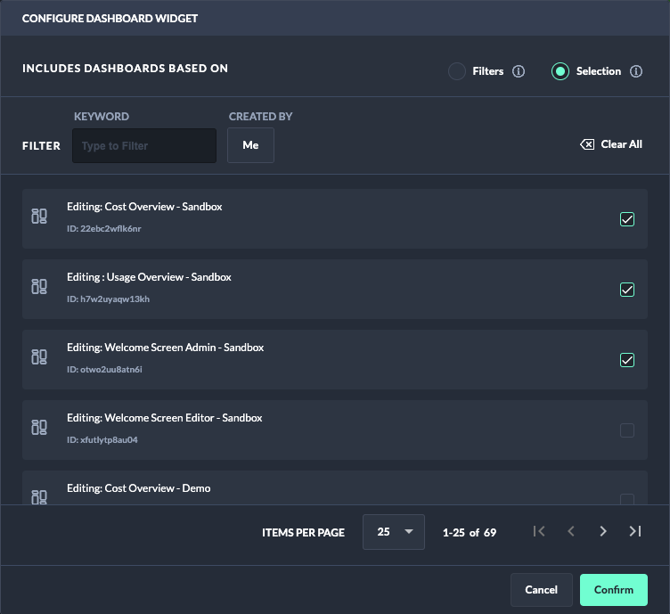
Task: Focus the Keyword filter text field
Action: (144, 145)
